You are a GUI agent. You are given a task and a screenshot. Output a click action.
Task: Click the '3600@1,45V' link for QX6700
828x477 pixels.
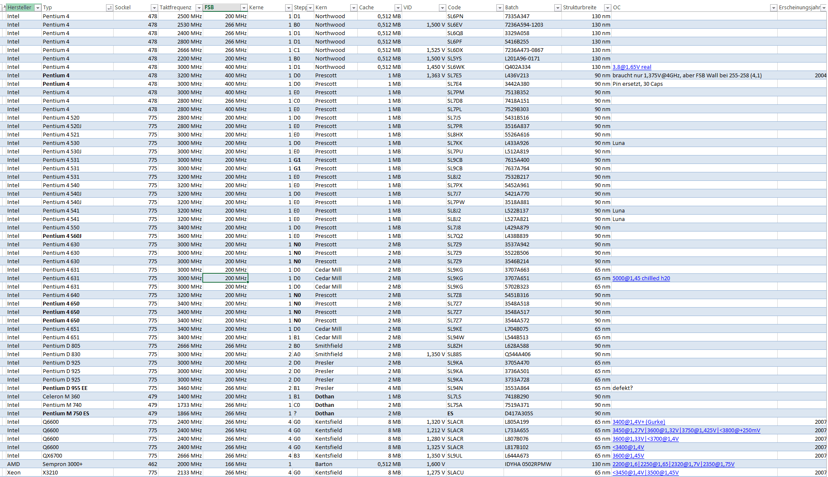pyautogui.click(x=628, y=455)
